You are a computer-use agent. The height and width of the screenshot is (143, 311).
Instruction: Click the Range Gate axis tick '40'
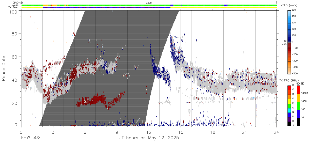click(15, 80)
